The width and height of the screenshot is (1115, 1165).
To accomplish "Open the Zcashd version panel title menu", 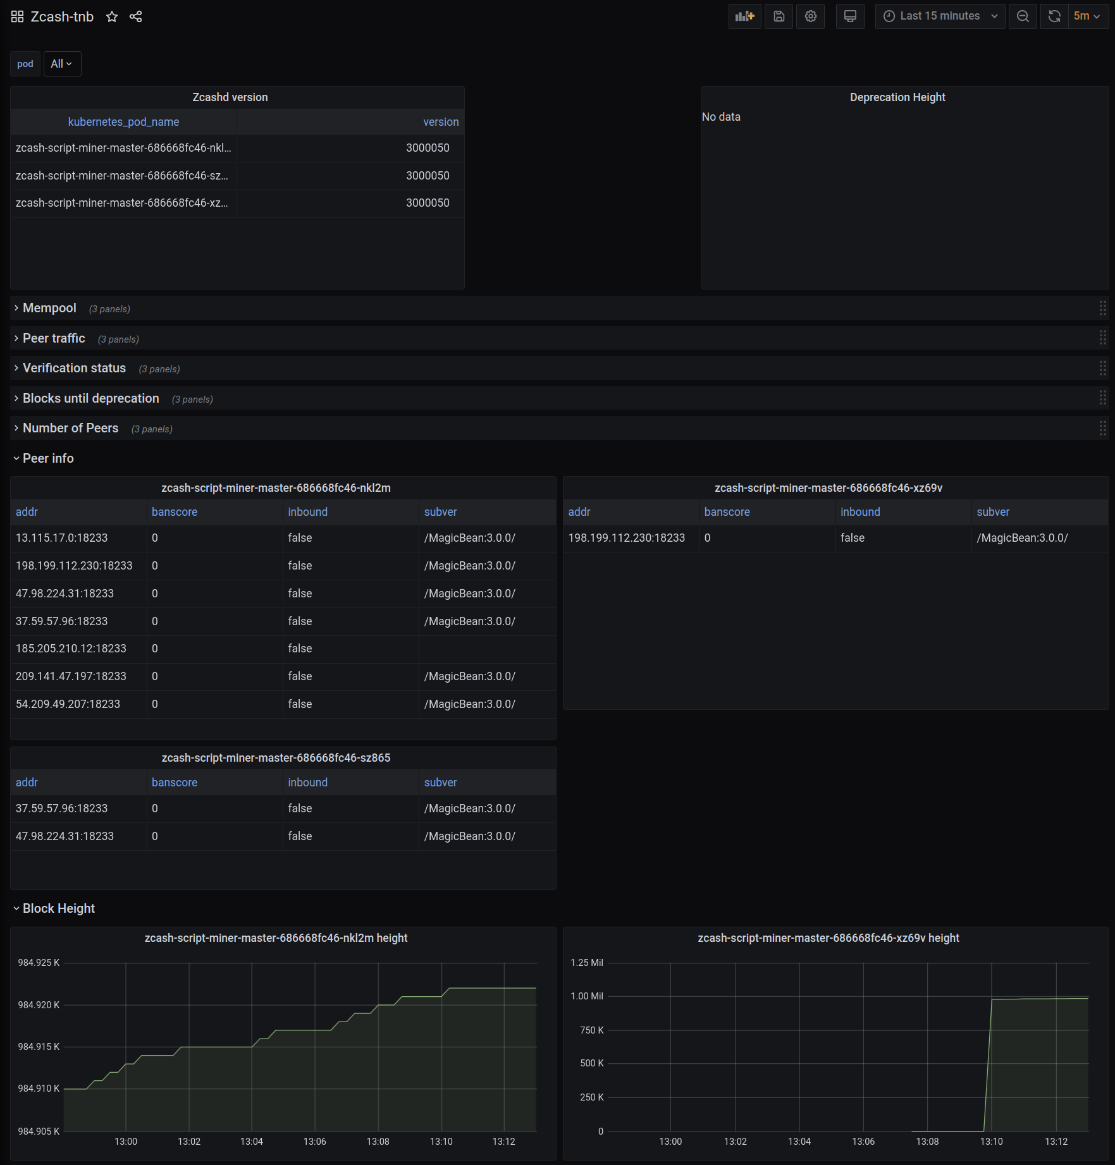I will [230, 97].
